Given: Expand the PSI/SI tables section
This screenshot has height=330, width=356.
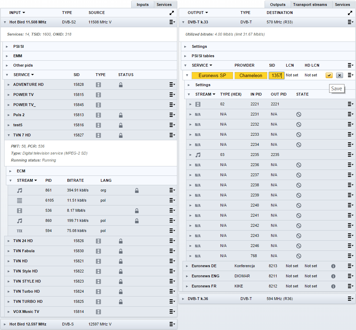Looking at the screenshot, I should click(185, 56).
